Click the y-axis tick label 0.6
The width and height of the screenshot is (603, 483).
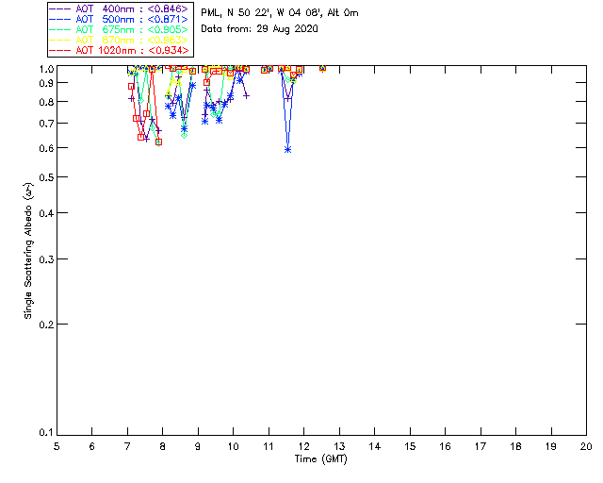[x=46, y=148]
